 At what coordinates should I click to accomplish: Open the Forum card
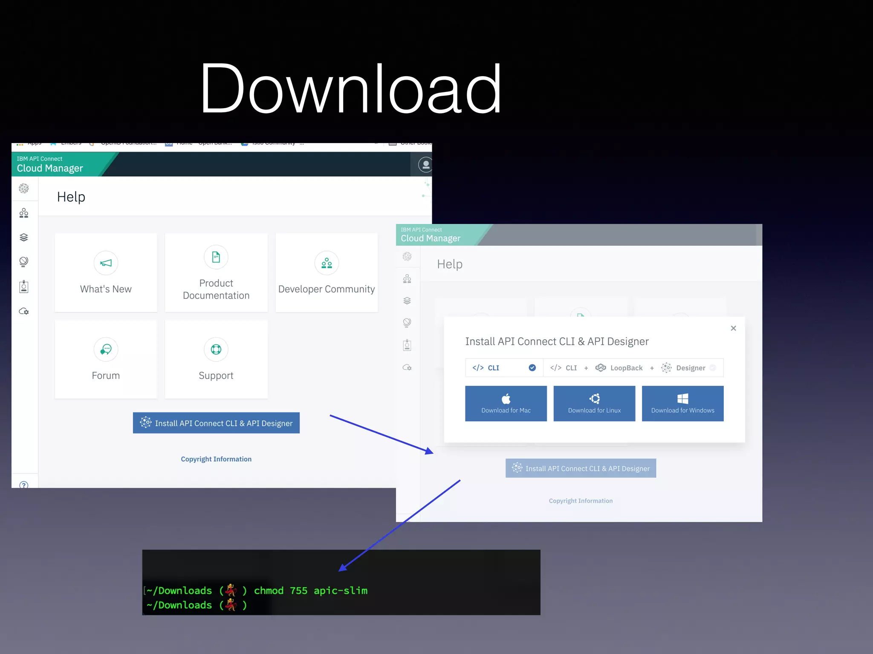(x=106, y=359)
